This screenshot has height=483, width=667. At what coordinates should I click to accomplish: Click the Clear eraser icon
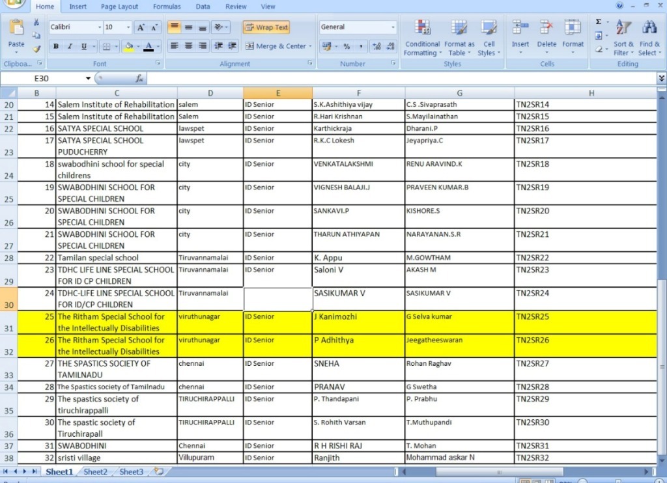coord(599,49)
